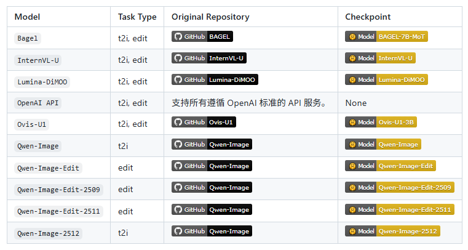Image resolution: width=468 pixels, height=250 pixels.
Task: Click the OpenAI standard API services description text
Action: pos(249,103)
